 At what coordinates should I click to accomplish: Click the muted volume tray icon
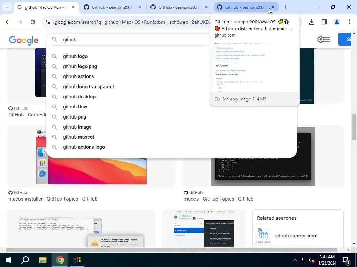point(312,260)
